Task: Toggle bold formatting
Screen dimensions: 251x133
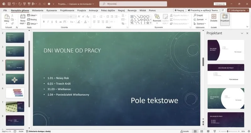Action: pyautogui.click(x=44, y=22)
